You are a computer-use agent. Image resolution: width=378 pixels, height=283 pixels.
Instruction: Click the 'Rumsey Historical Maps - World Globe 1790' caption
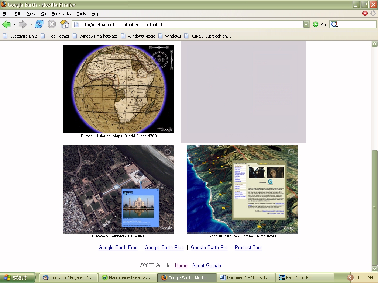click(x=119, y=136)
